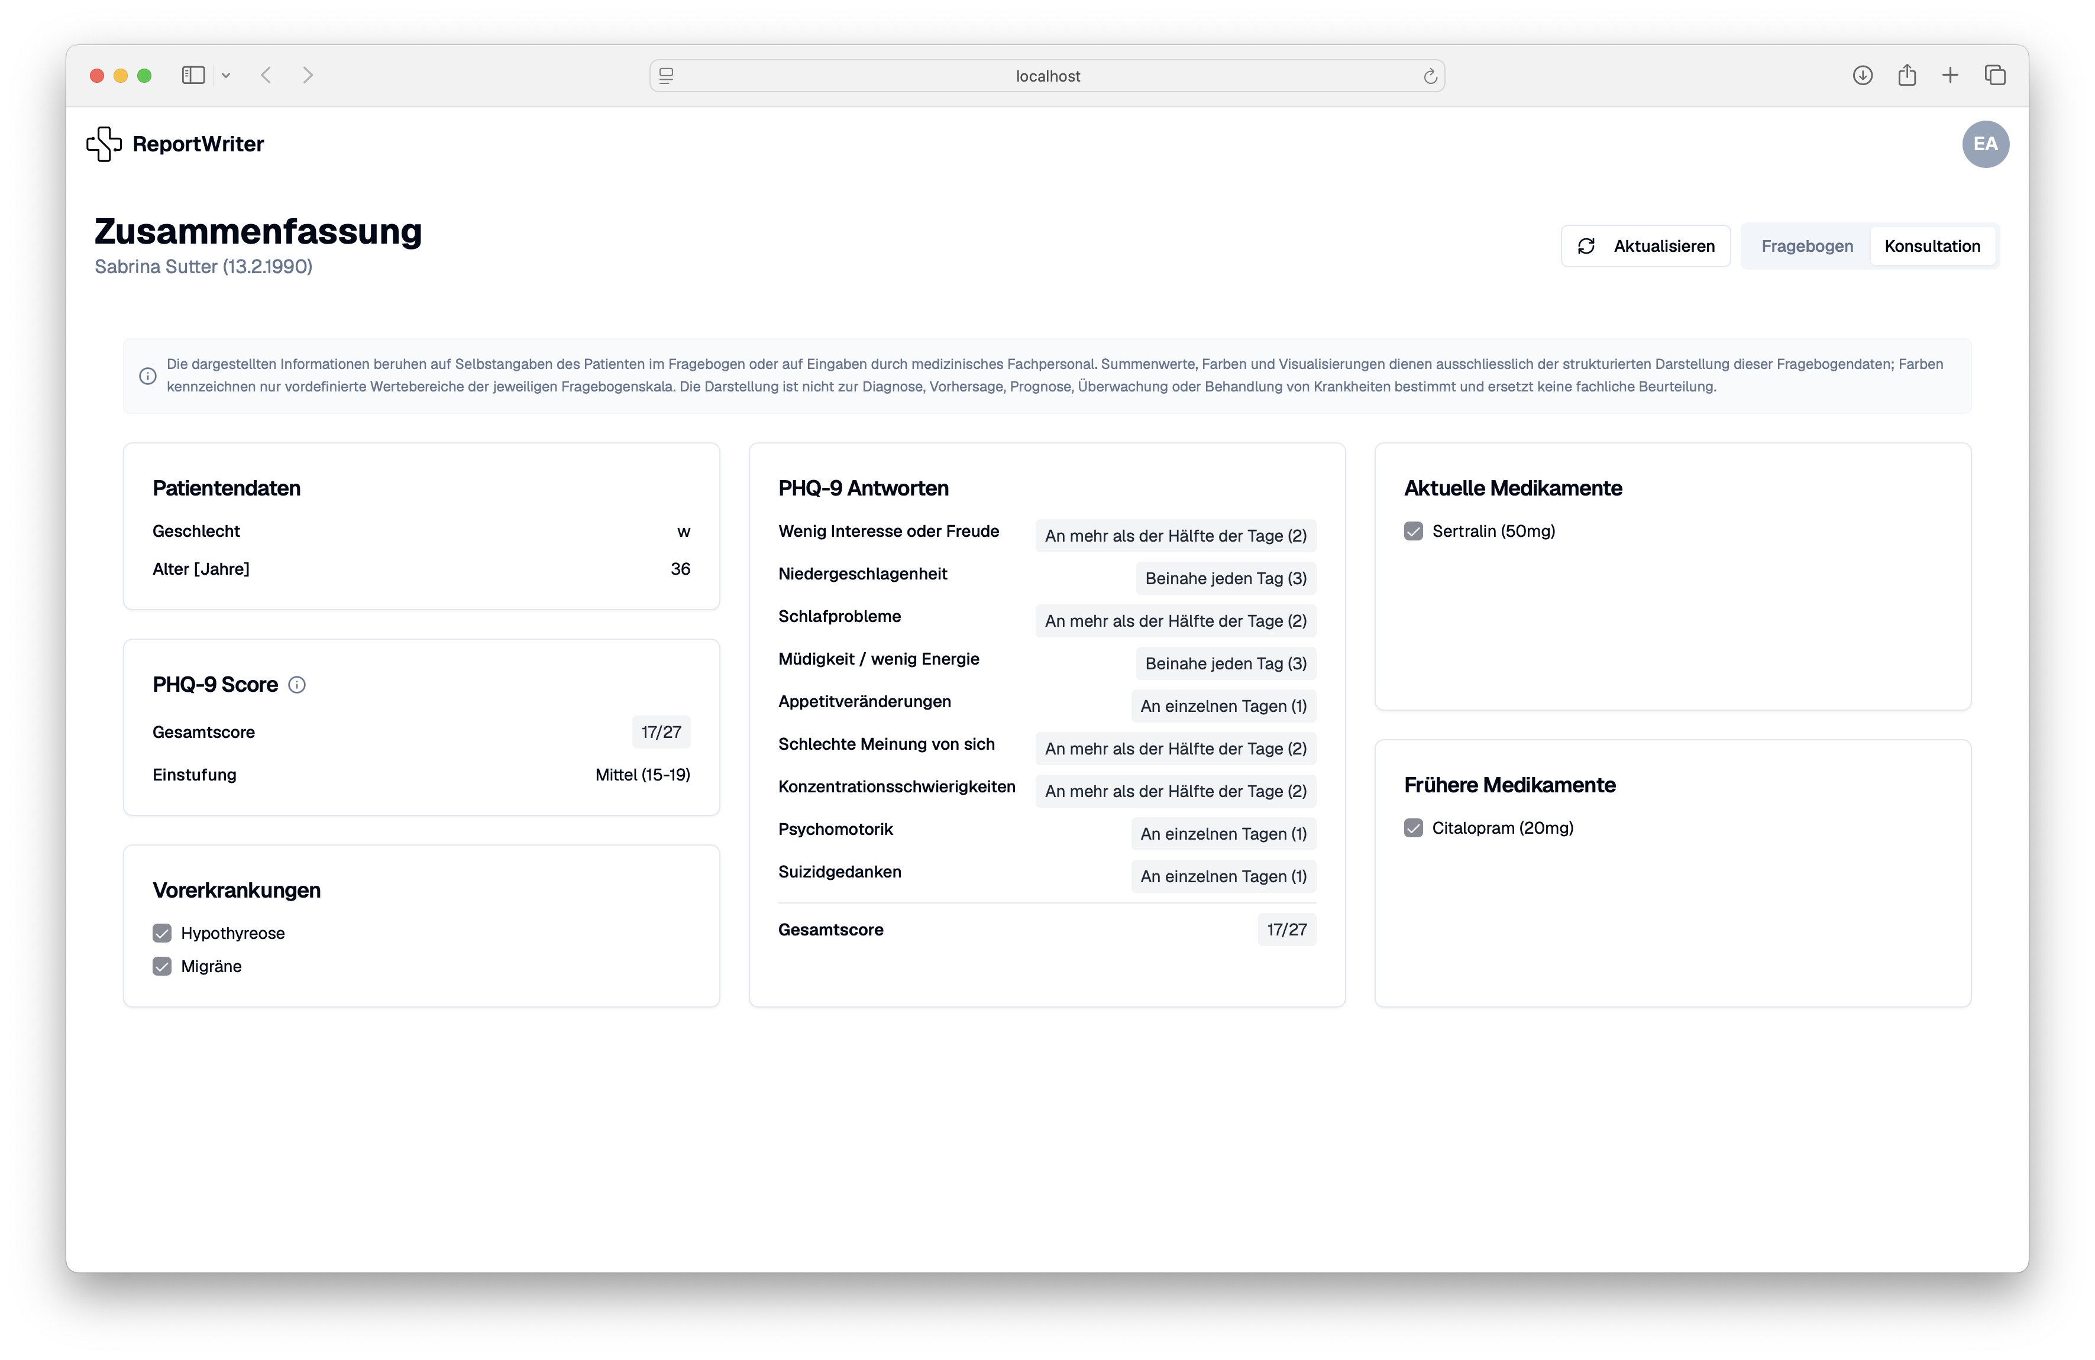Click the info icon in the disclaimer banner
This screenshot has height=1360, width=2095.
(x=148, y=376)
